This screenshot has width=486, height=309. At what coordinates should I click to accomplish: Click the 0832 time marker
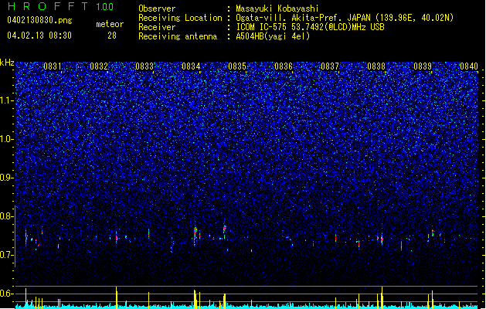coord(99,66)
